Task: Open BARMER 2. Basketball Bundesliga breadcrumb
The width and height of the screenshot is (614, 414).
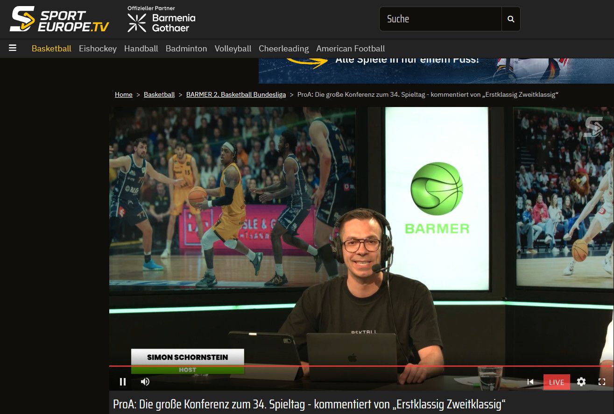Action: [x=236, y=94]
